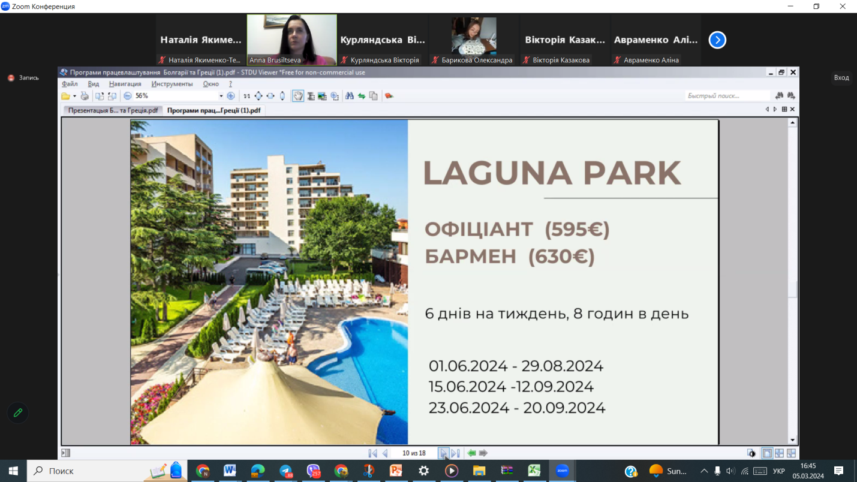Click the binoculars Find icon in the toolbar
This screenshot has height=482, width=857.
coord(349,96)
